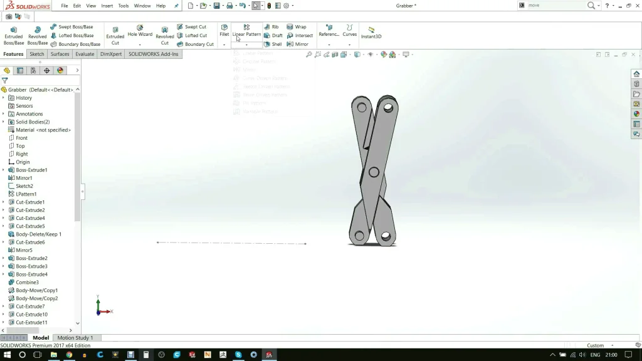This screenshot has width=642, height=361.
Task: Click the Boundary Boss/Base tool
Action: pyautogui.click(x=75, y=44)
